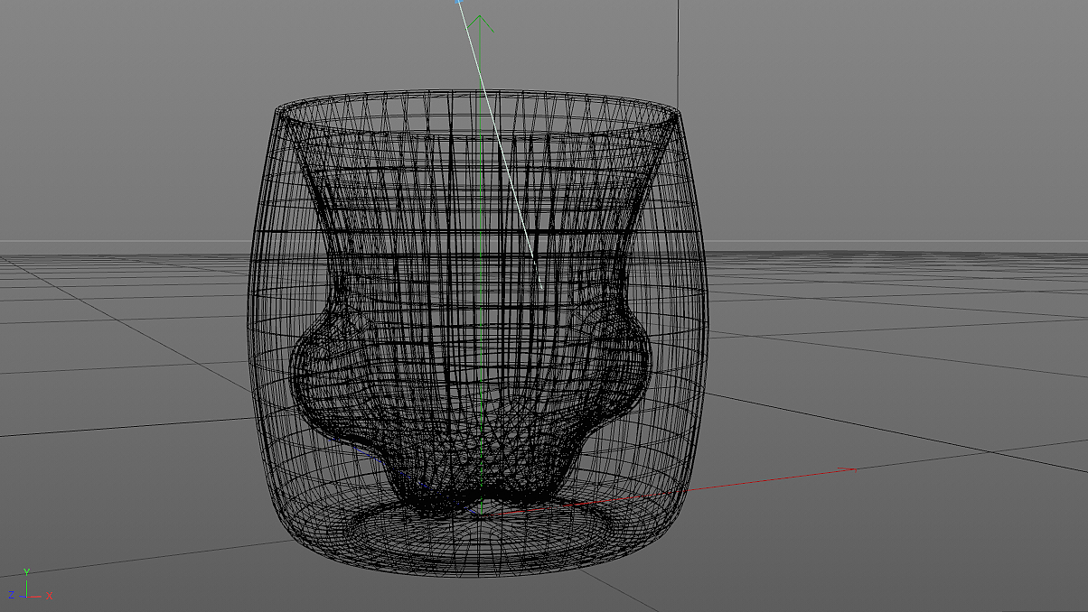Click the Y label on corner gizmo
The width and height of the screenshot is (1088, 612).
[x=27, y=571]
